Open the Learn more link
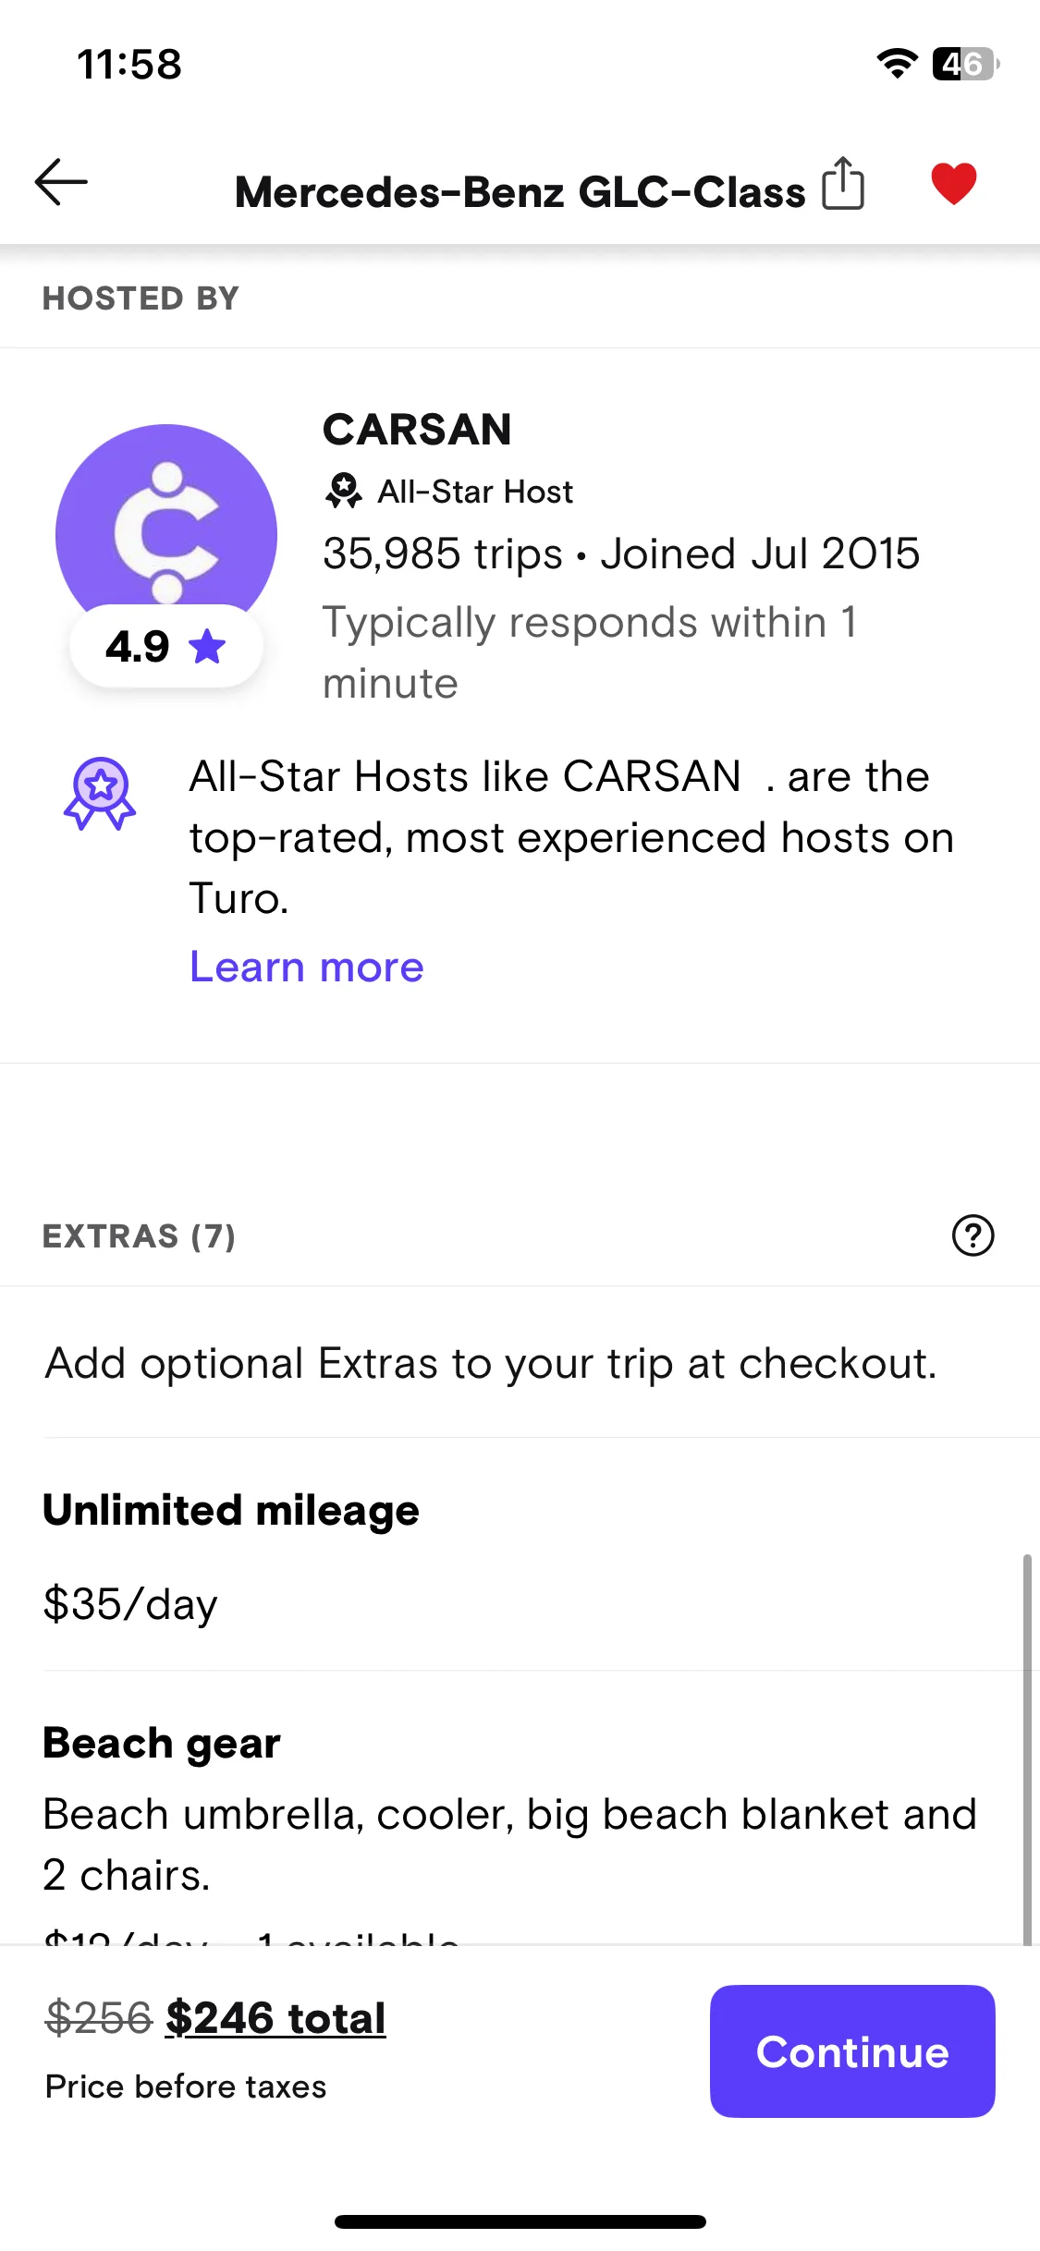Viewport: 1040px width, 2251px height. click(x=307, y=967)
